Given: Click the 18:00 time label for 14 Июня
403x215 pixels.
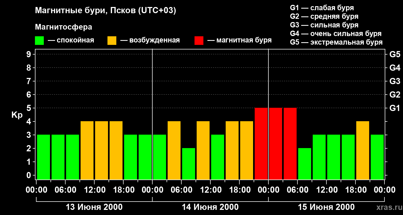Looking at the screenshot, I should tap(239, 190).
